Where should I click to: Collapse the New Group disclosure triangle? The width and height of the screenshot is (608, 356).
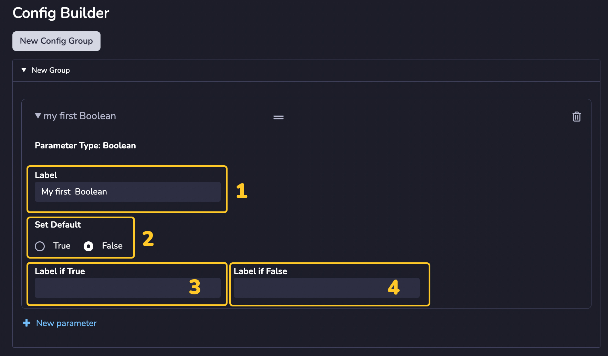click(24, 70)
